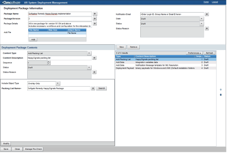Expand Include Object Type dropdown
Screen dimensions: 227x153
(x=58, y=83)
